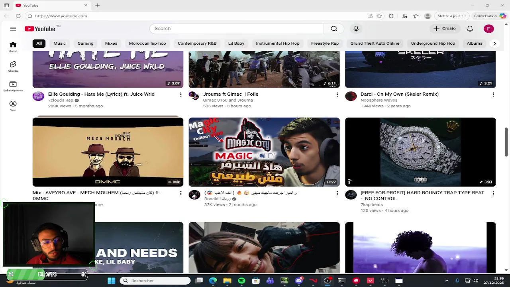Start voice search with microphone icon
This screenshot has width=510, height=287.
coord(356,29)
